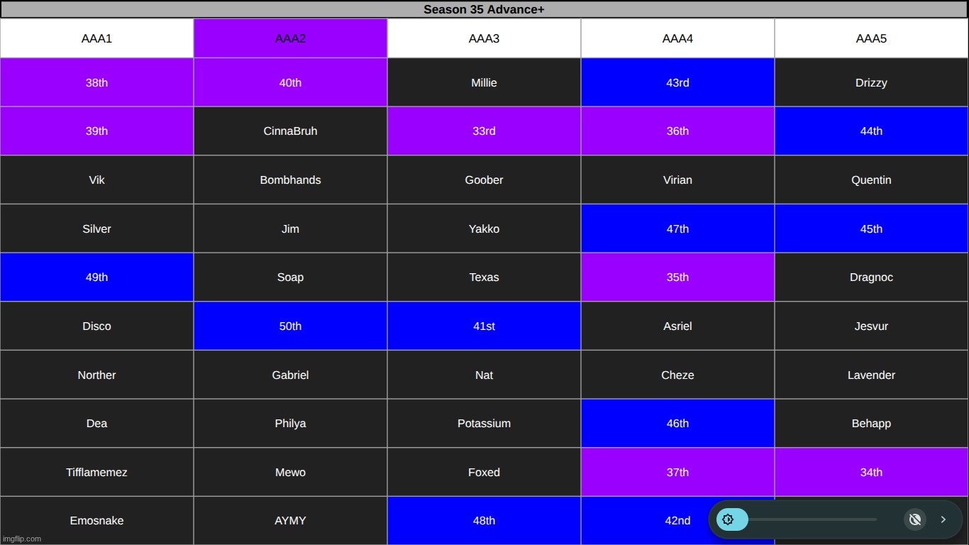This screenshot has width=969, height=545.
Task: Click the Tifflamemez cell
Action: 96,472
